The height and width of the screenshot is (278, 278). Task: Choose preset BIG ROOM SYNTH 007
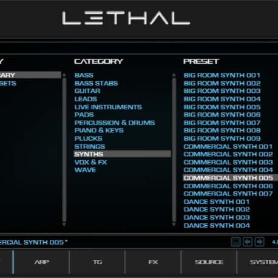(222, 123)
